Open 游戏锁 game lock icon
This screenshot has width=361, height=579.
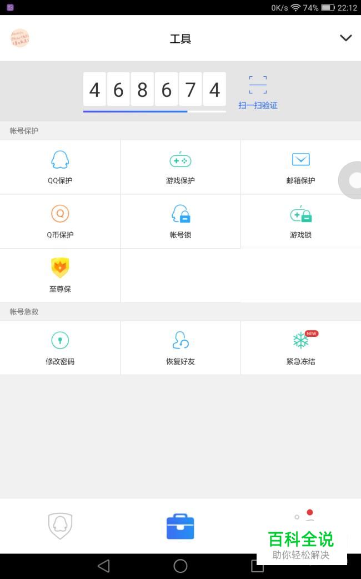pyautogui.click(x=300, y=214)
